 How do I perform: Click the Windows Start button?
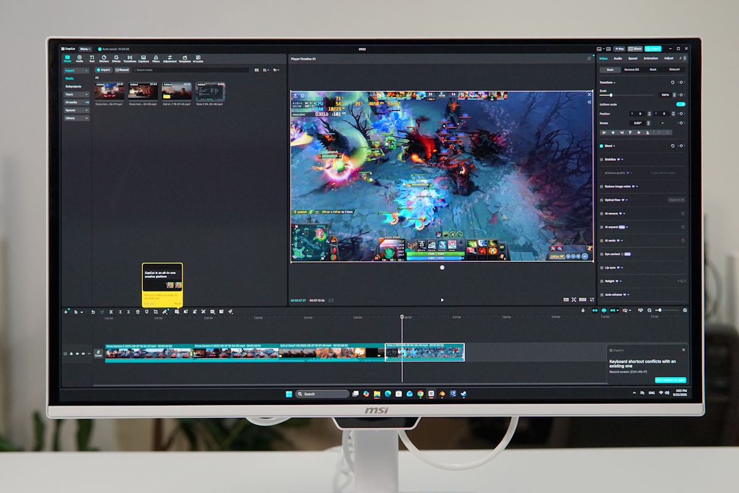288,394
